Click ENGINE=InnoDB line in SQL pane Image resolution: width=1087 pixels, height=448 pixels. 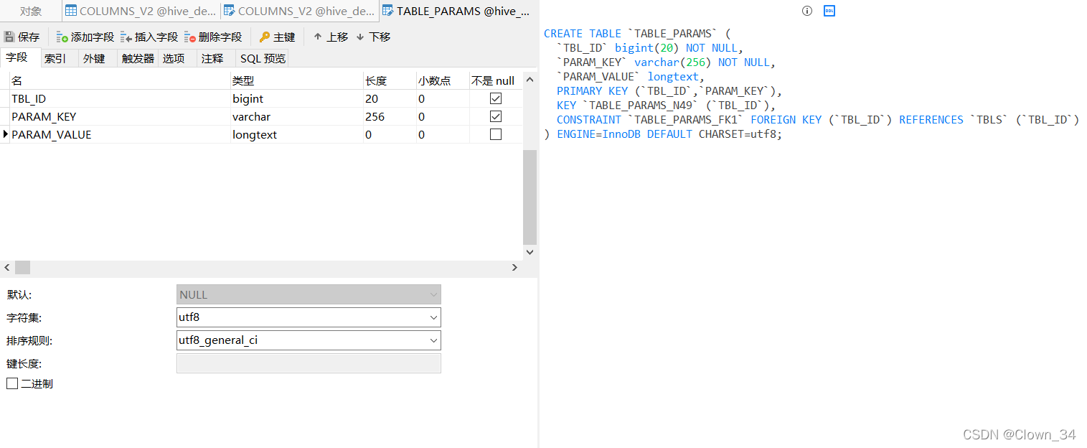tap(662, 134)
